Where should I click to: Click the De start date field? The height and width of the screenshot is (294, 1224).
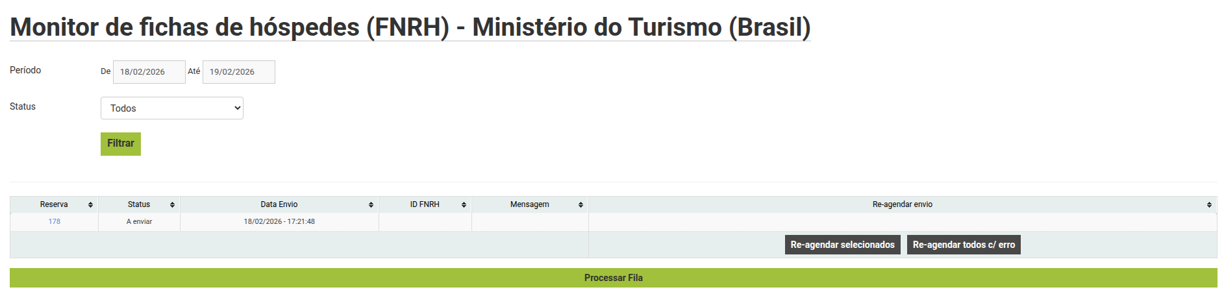149,72
